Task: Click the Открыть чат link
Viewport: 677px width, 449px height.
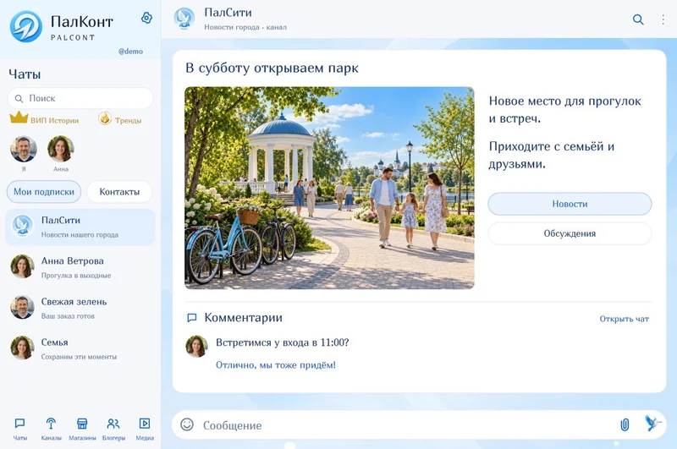Action: [624, 319]
